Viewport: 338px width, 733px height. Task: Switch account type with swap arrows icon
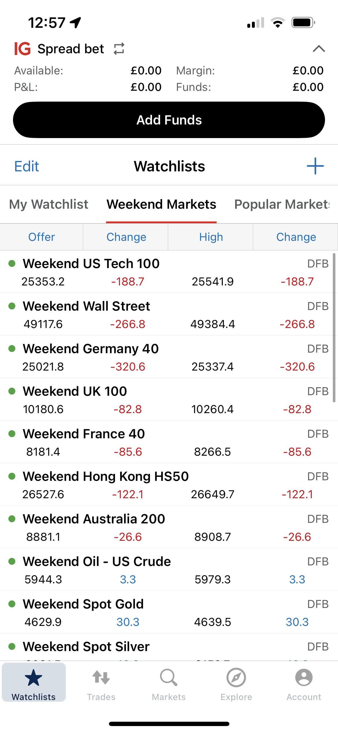coord(119,49)
